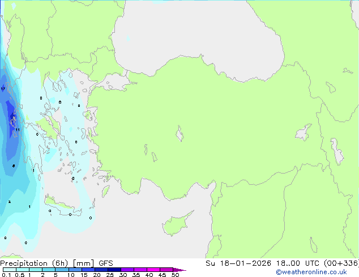Click the '11' precipitation value on map

point(18,130)
